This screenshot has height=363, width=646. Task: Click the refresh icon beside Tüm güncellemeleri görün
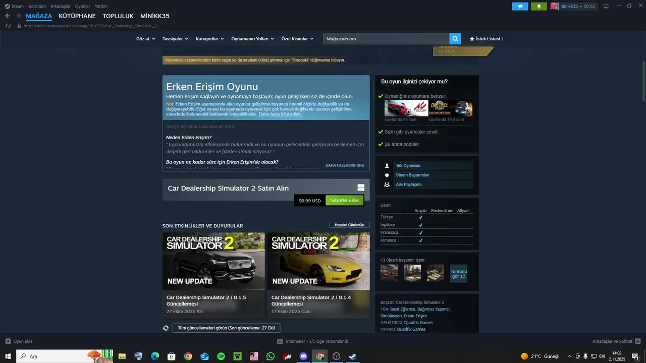coord(166,328)
